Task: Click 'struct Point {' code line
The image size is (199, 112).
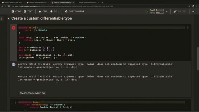Action: [28, 28]
